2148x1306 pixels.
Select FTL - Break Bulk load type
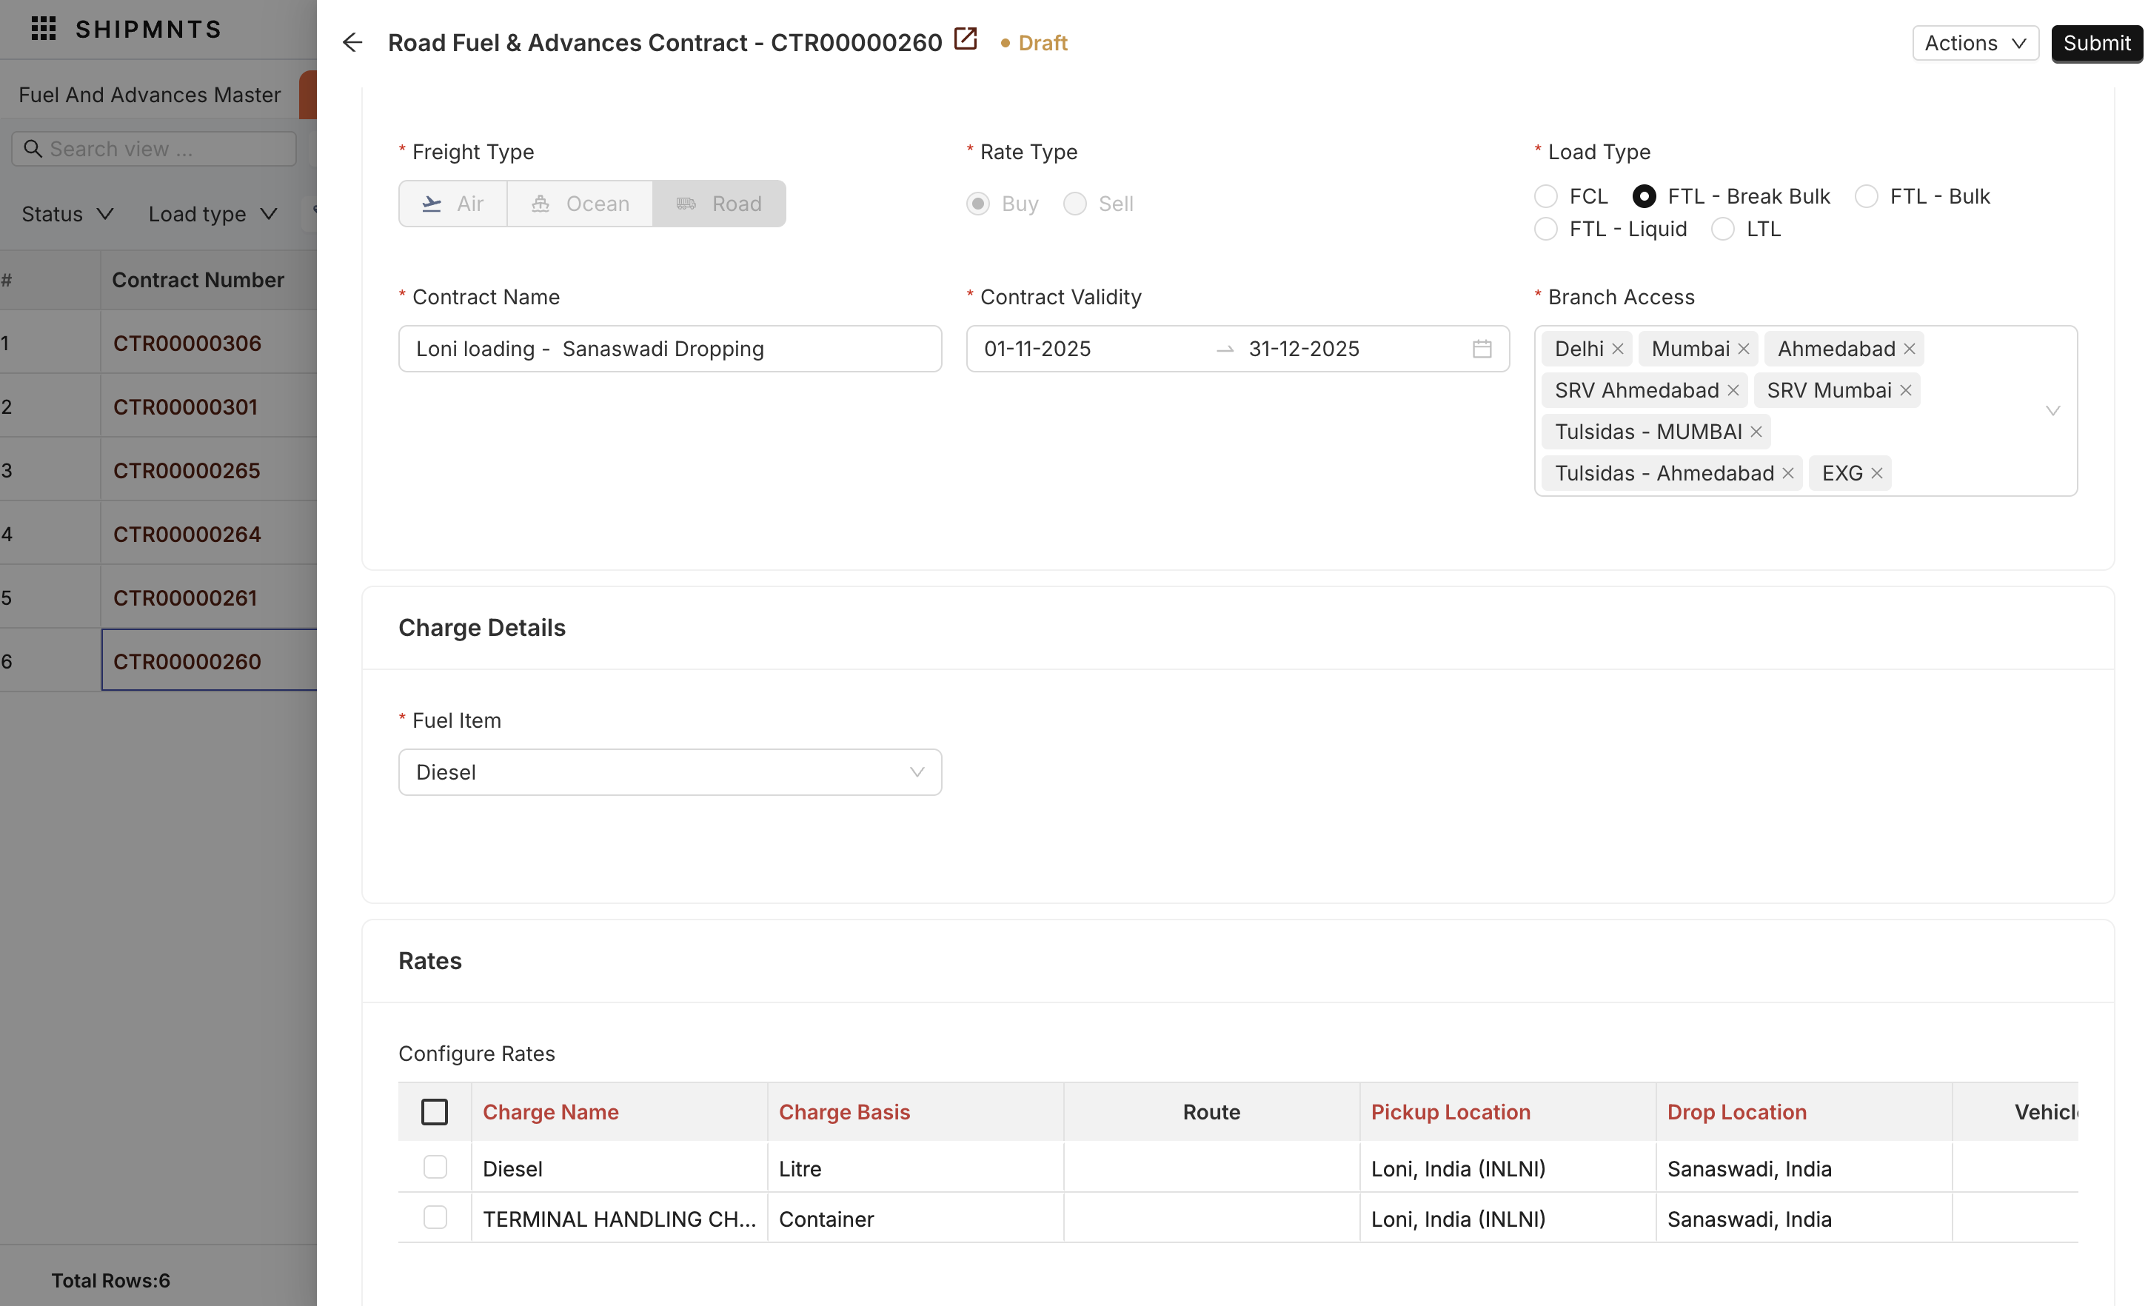coord(1644,197)
